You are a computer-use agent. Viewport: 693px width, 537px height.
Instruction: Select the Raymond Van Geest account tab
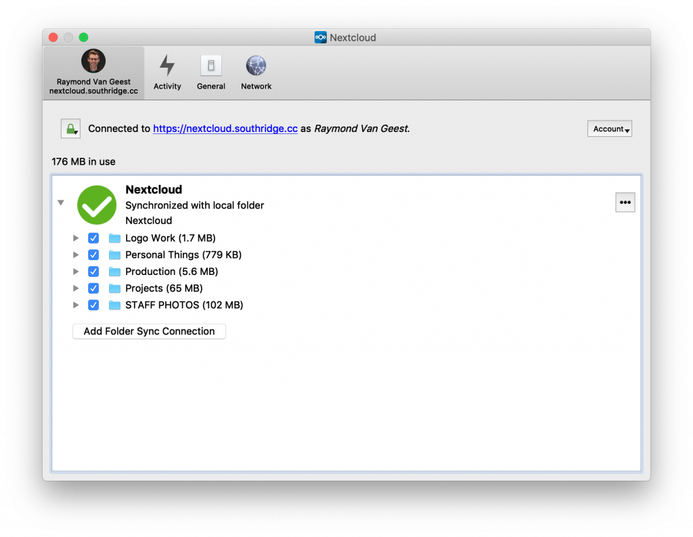pos(93,72)
